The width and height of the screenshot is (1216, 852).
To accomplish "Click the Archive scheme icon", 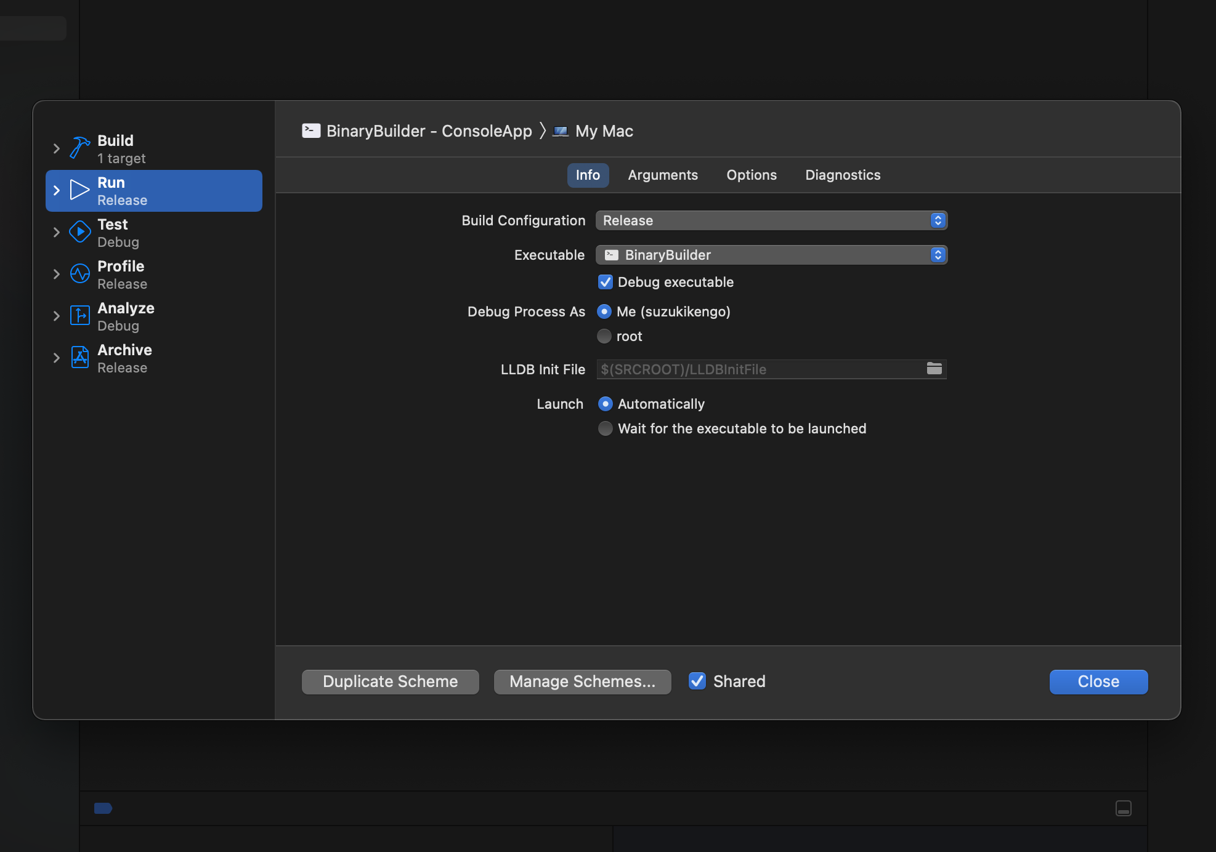I will (80, 356).
